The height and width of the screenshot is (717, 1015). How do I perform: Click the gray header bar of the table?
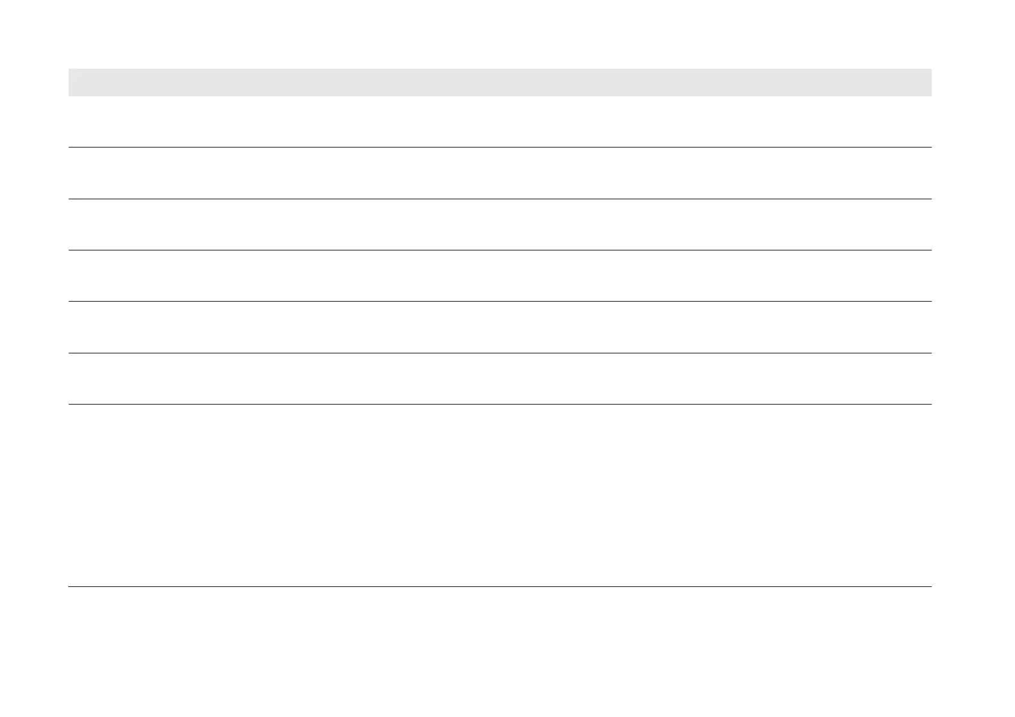(500, 82)
